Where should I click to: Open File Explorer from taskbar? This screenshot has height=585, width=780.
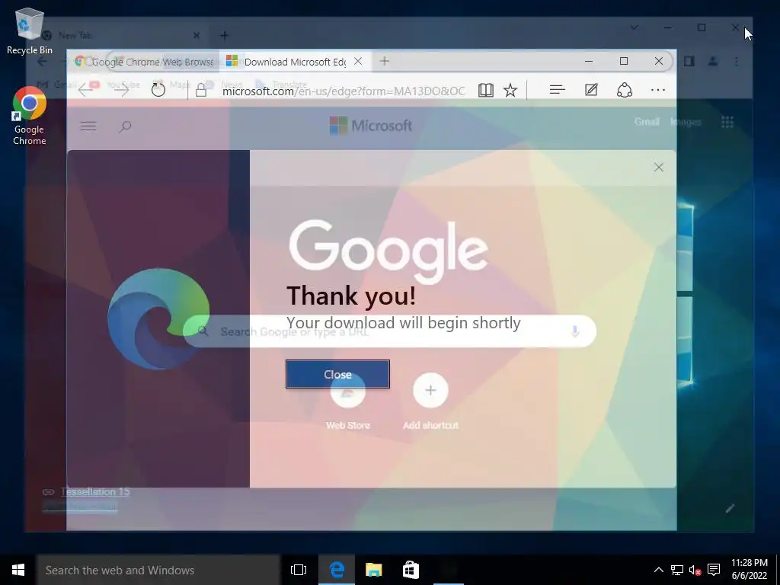pos(373,570)
